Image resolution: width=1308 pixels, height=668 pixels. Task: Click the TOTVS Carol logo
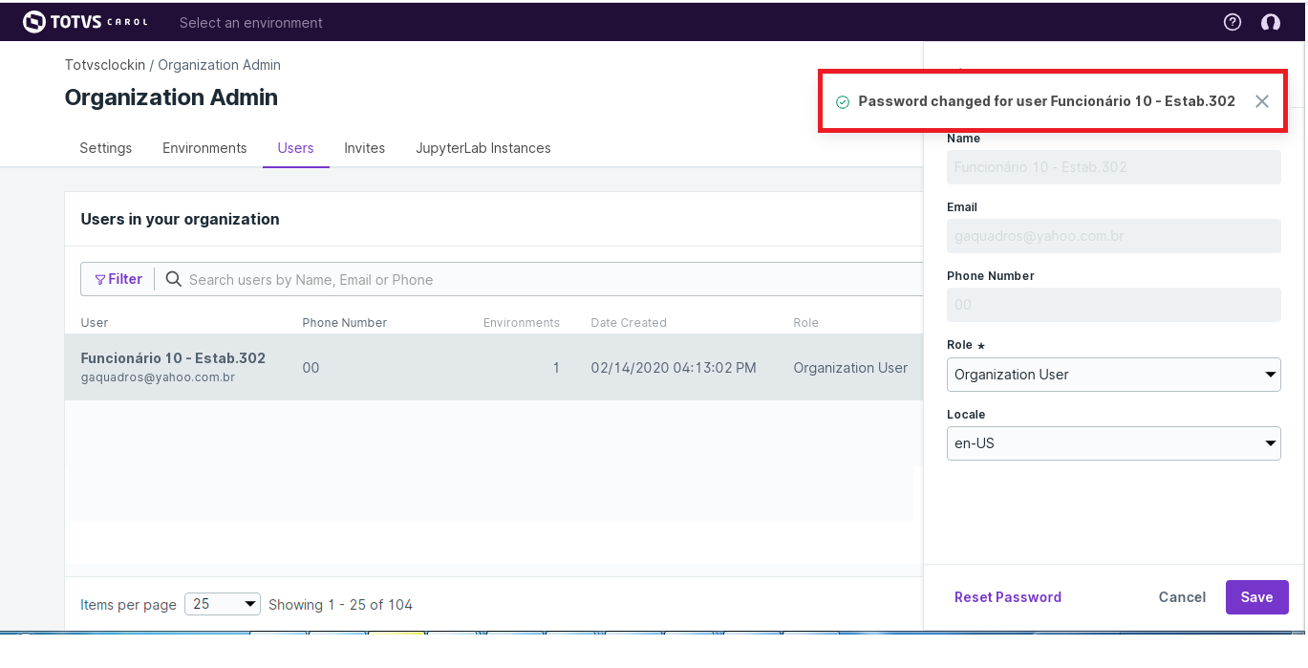(85, 22)
